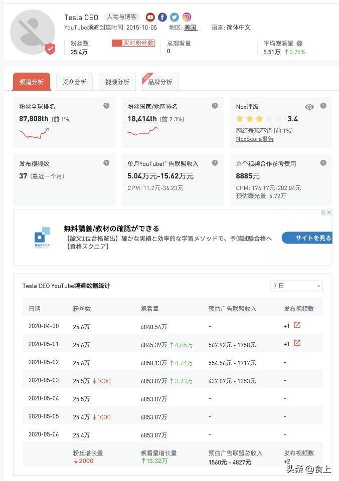Click the 554.56元 - 1717元 revenue cell
The height and width of the screenshot is (481, 339).
tap(232, 363)
